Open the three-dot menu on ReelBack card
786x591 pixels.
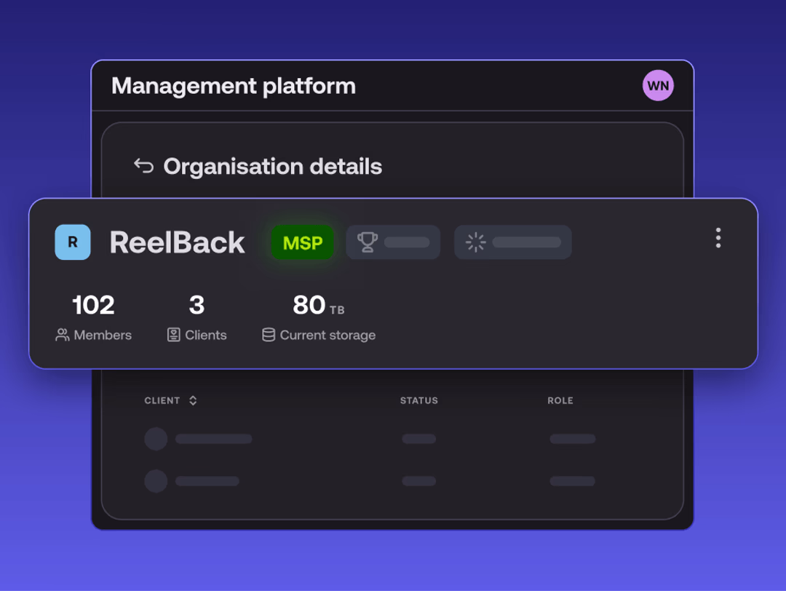pyautogui.click(x=718, y=237)
